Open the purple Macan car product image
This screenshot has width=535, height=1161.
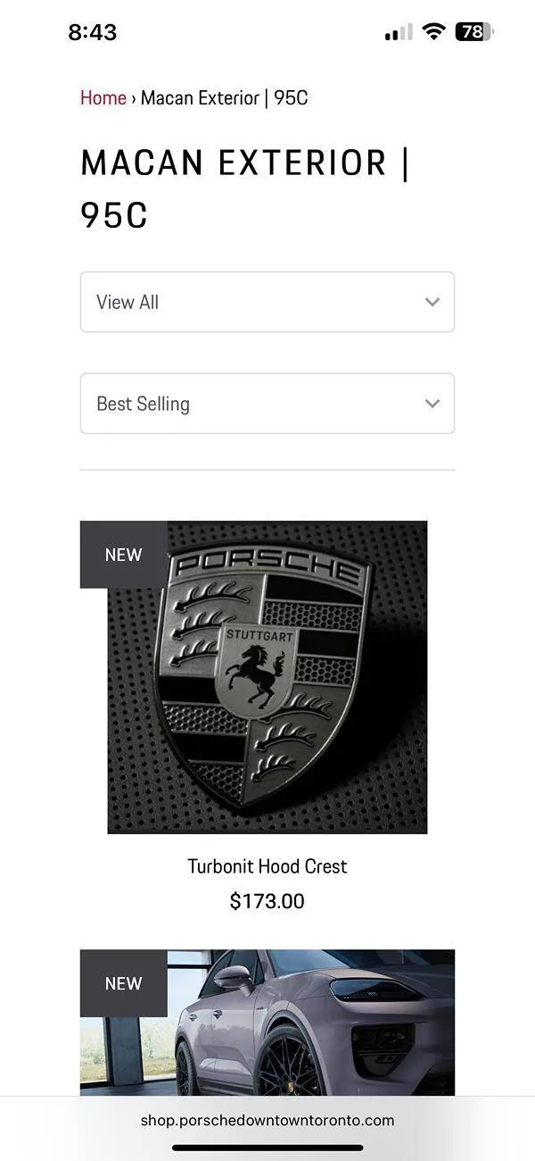pyautogui.click(x=267, y=1023)
